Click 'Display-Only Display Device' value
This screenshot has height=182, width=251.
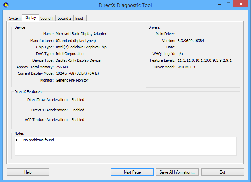coord(78,60)
